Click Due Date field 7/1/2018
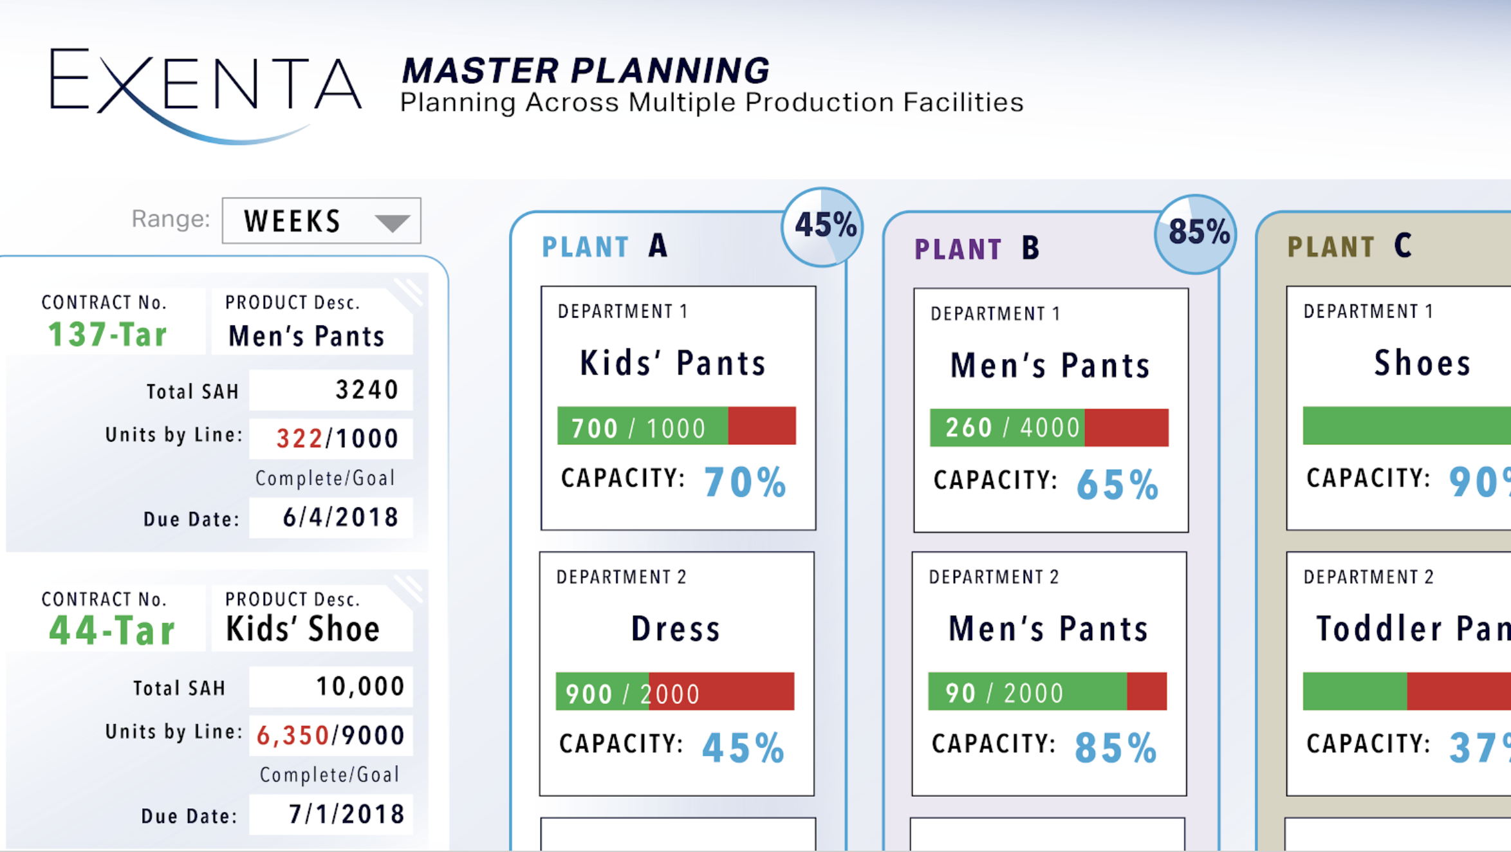This screenshot has width=1511, height=852. click(x=331, y=815)
